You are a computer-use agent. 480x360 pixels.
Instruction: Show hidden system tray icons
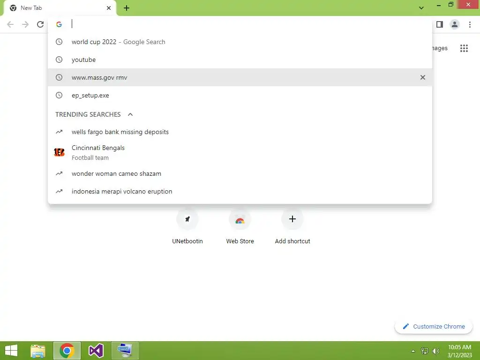tap(413, 351)
